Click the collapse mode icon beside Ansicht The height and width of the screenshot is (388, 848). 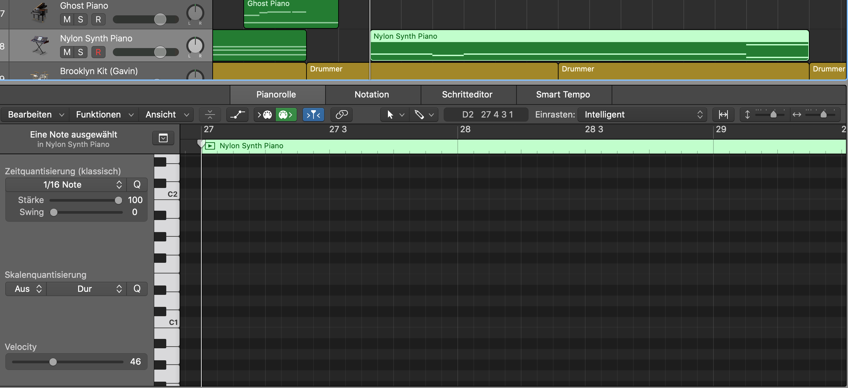[210, 115]
